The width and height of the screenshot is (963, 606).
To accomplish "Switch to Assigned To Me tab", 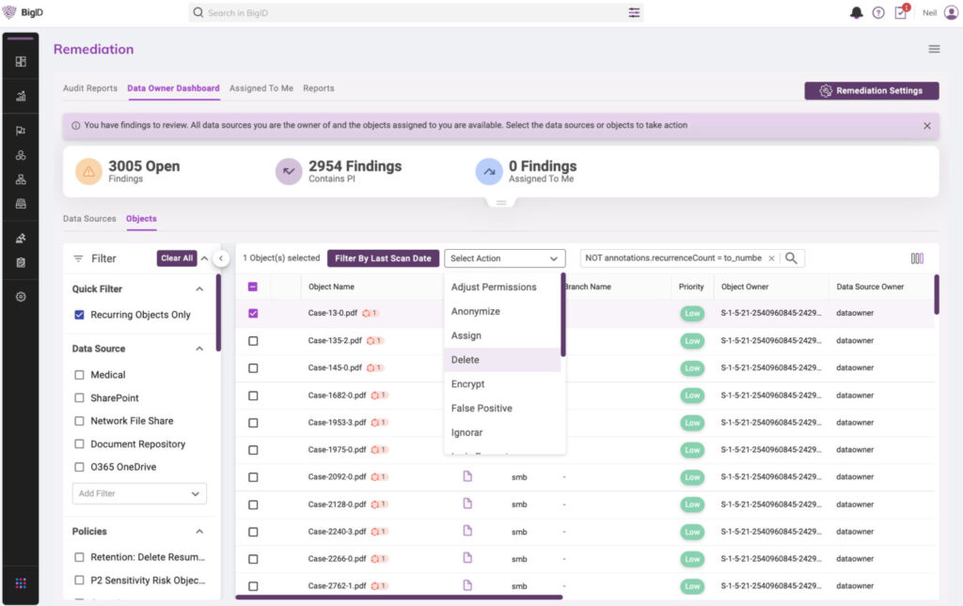I will pos(261,88).
